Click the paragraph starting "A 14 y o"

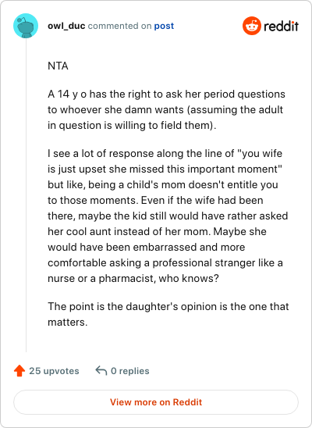166,109
